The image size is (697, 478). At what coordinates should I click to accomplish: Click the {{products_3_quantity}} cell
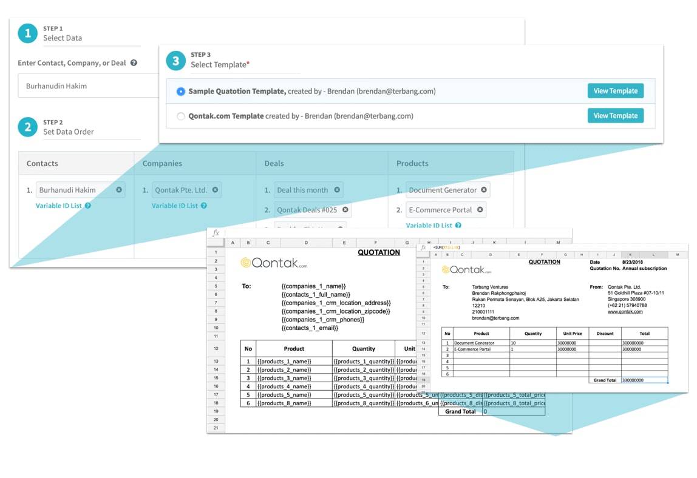click(x=364, y=378)
